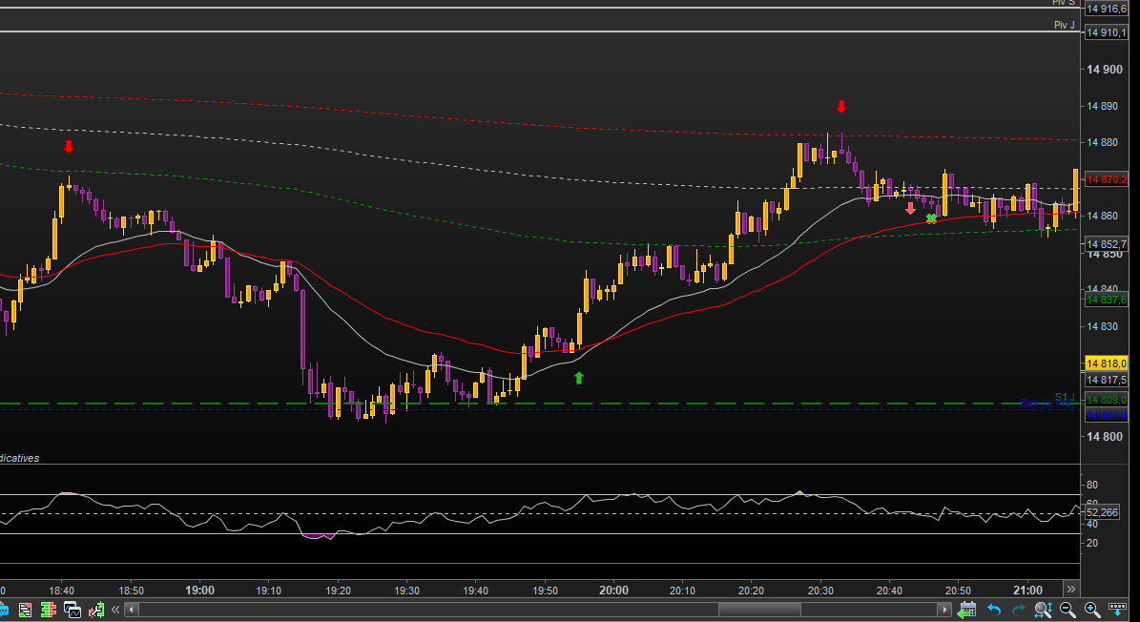The height and width of the screenshot is (622, 1140).
Task: Click the RSI scale value 80
Action: 1092,485
